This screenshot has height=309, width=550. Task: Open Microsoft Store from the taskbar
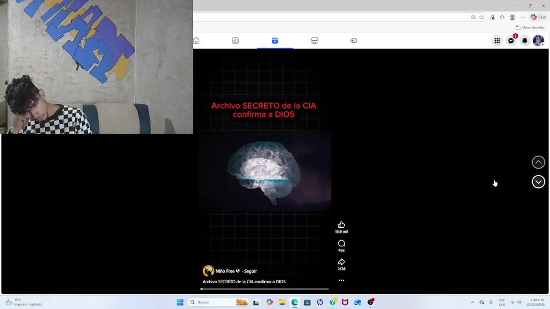coord(307,302)
